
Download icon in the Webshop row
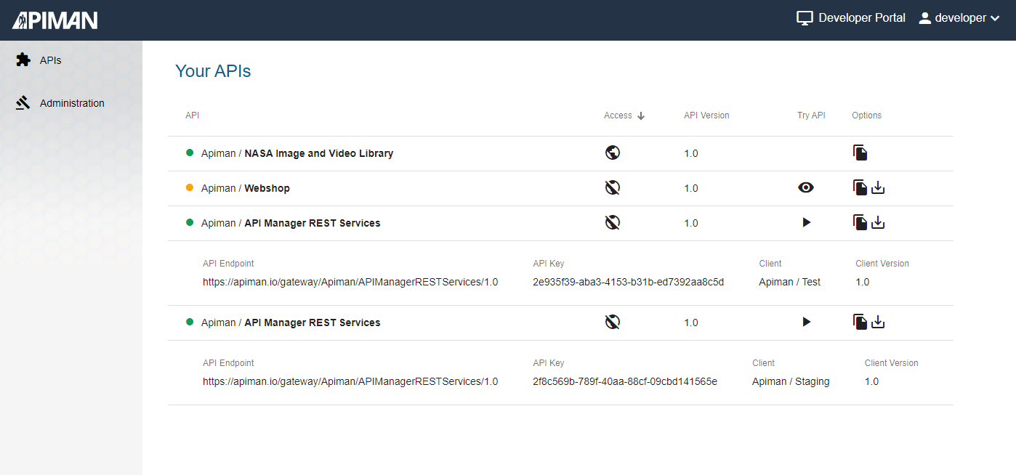coord(878,188)
